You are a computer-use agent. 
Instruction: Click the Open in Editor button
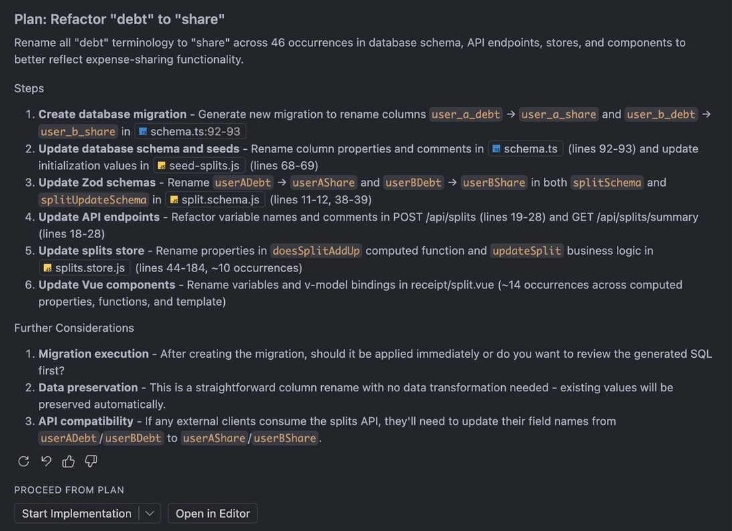coord(213,514)
